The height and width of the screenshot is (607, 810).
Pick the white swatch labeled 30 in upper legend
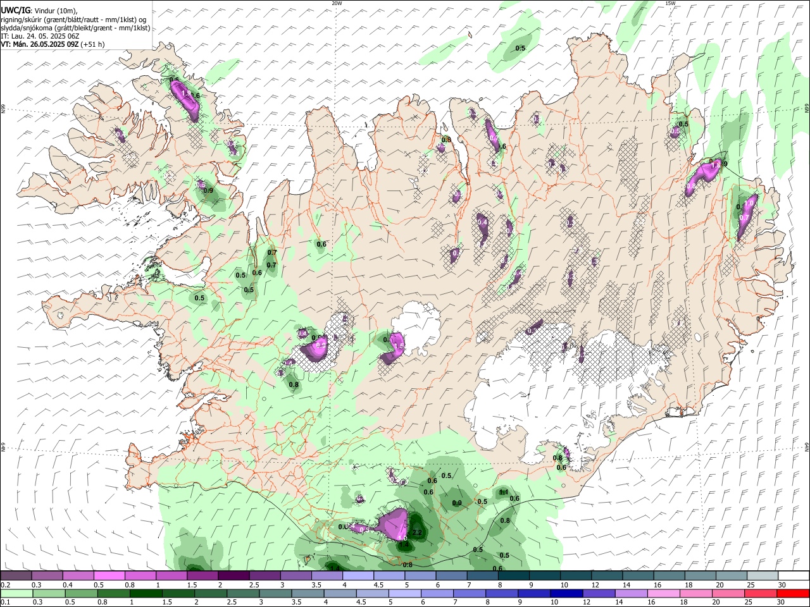(x=793, y=576)
